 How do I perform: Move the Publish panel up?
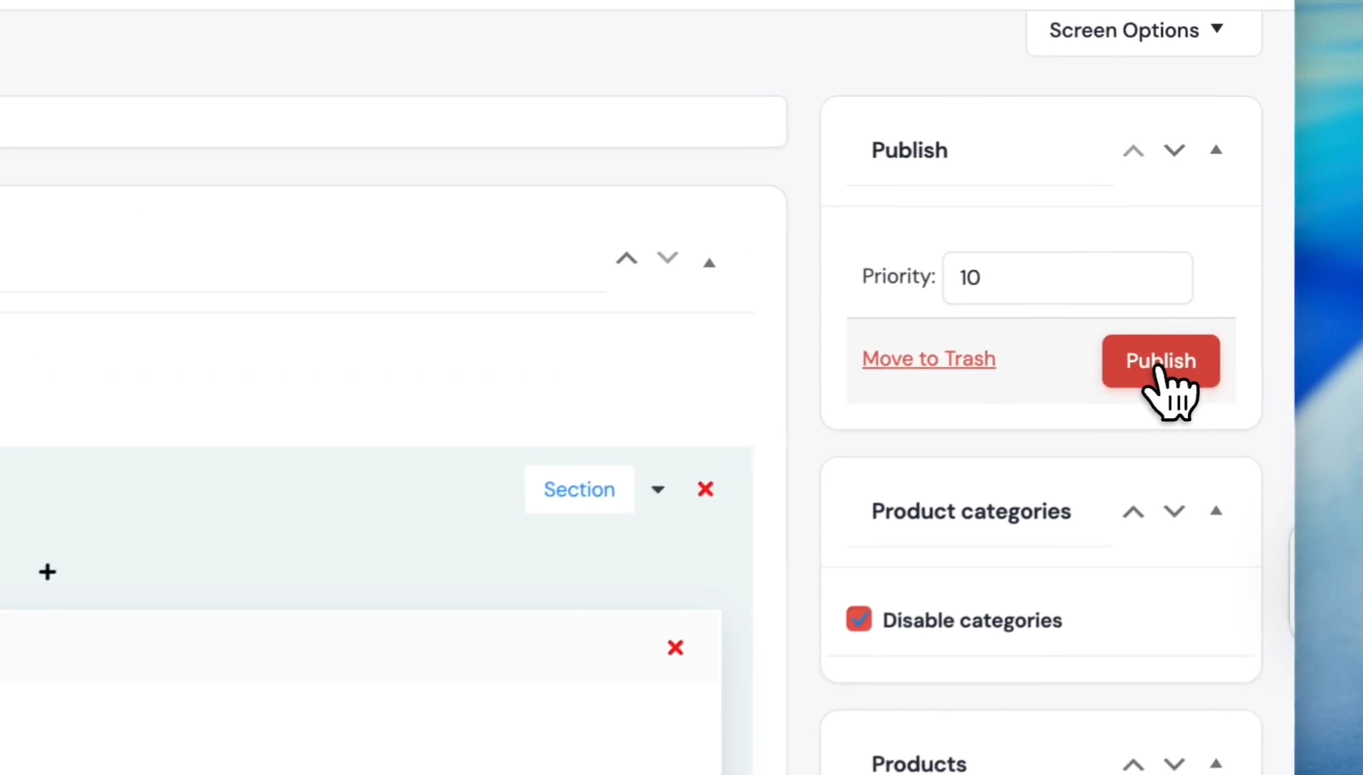click(1133, 151)
